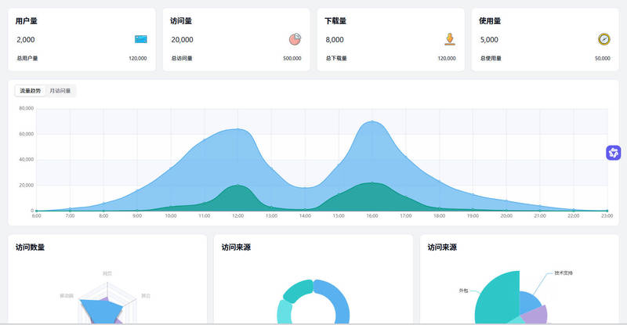
Task: Click the 外包 label on the rose chart
Action: click(463, 291)
